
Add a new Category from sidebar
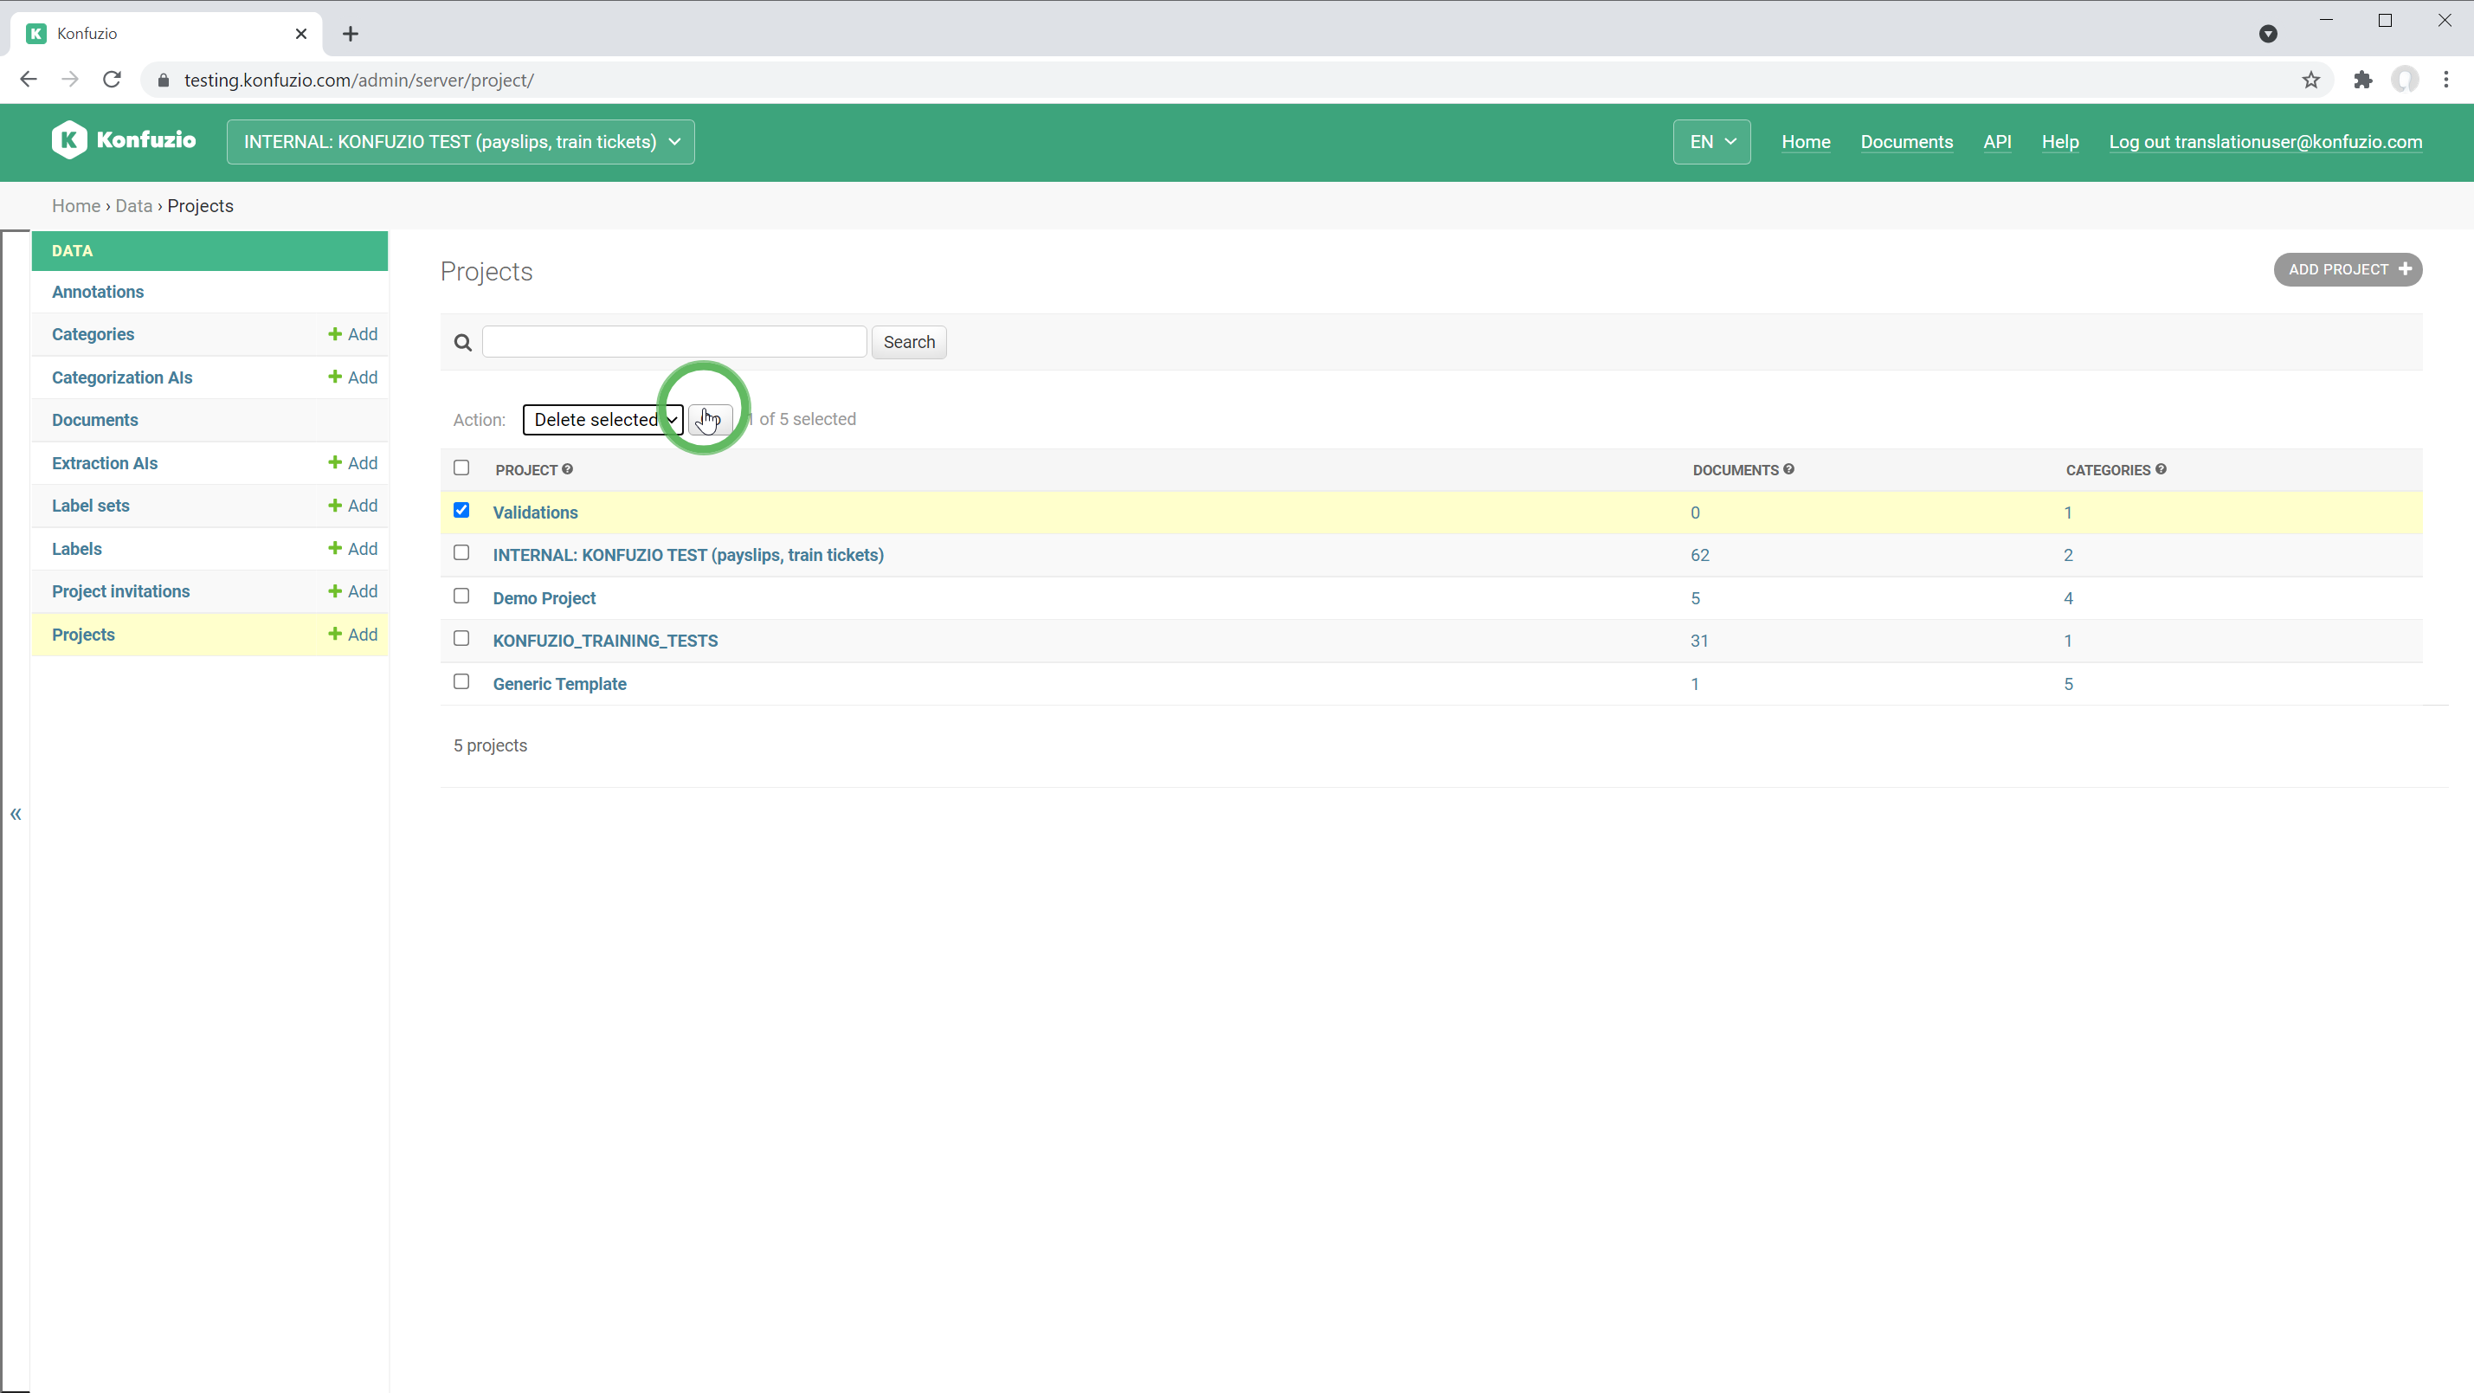[352, 334]
